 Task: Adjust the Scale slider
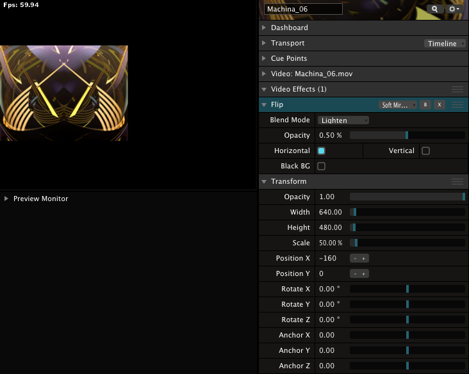pos(407,243)
